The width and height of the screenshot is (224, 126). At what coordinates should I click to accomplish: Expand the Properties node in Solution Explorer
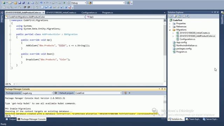(x=170, y=23)
